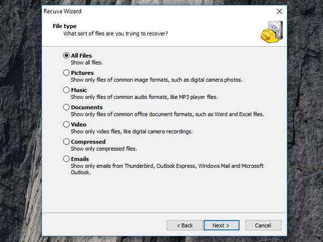
Task: Click 'Show only compressed files.' text
Action: (x=104, y=148)
